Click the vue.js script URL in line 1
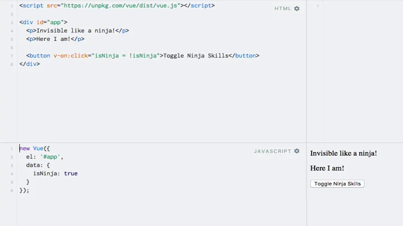This screenshot has height=226, width=403. click(x=120, y=6)
